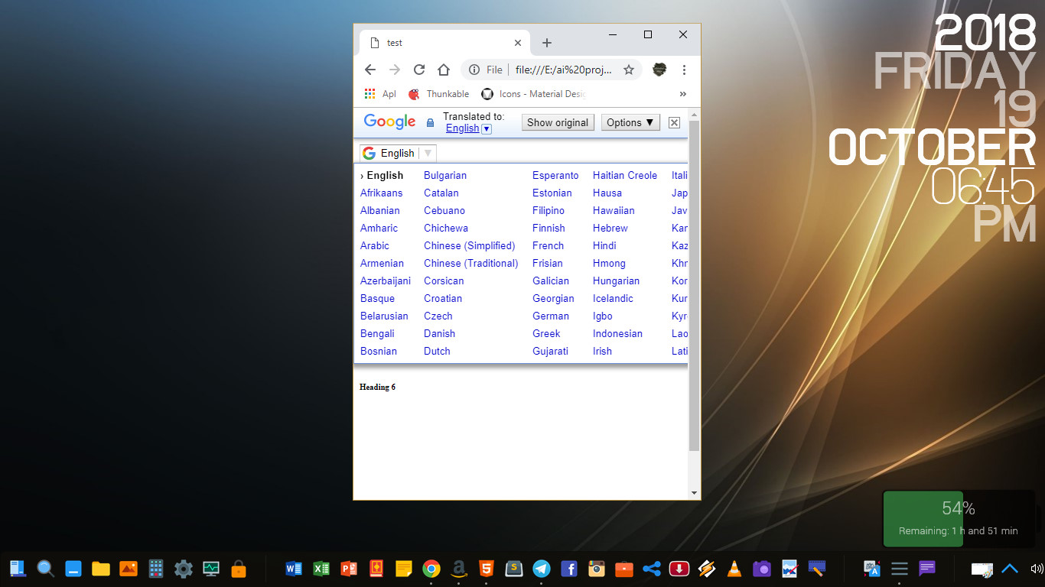This screenshot has height=587, width=1045.
Task: Choose Hindi in the language list
Action: [x=604, y=245]
